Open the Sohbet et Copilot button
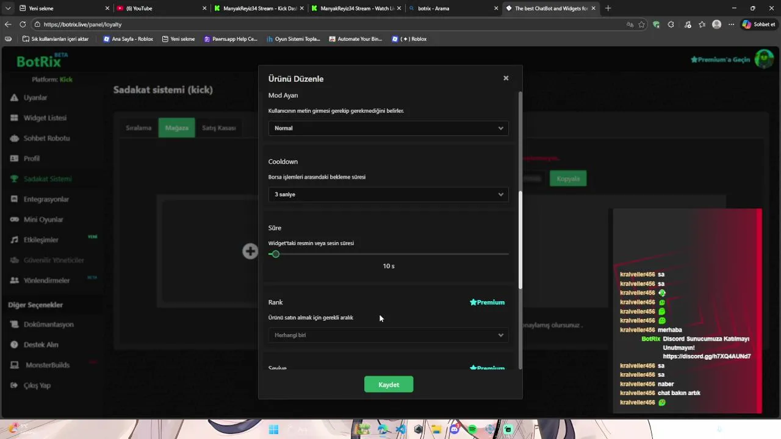Screen dimensions: 781x439 758,24
